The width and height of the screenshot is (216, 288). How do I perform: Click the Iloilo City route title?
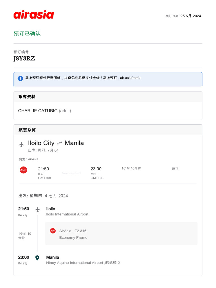point(41,143)
